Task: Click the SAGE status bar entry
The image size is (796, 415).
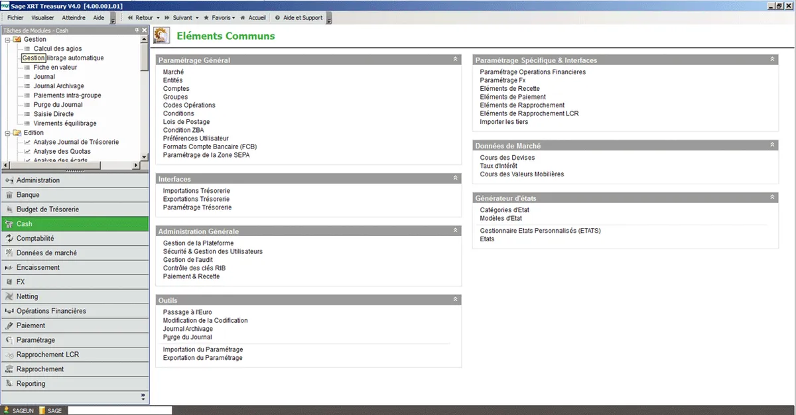Action: (x=50, y=410)
